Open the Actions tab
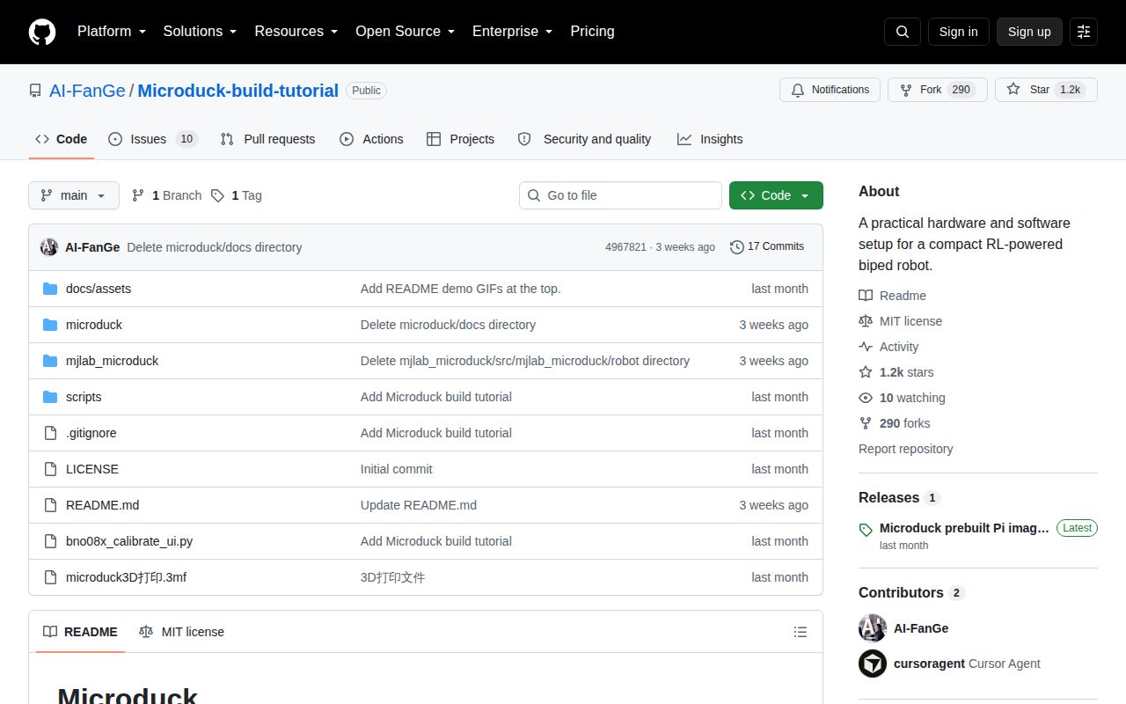The width and height of the screenshot is (1126, 704). (371, 139)
